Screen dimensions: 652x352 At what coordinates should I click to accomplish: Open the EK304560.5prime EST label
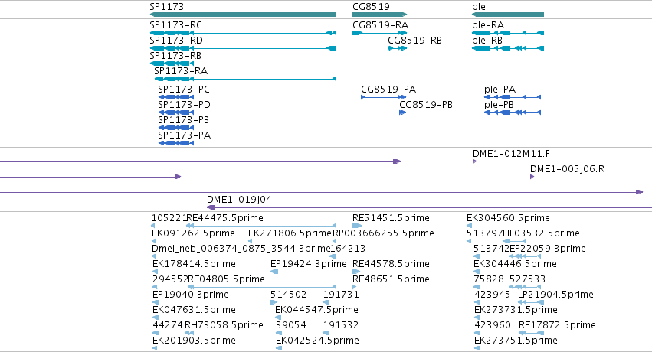pos(508,218)
